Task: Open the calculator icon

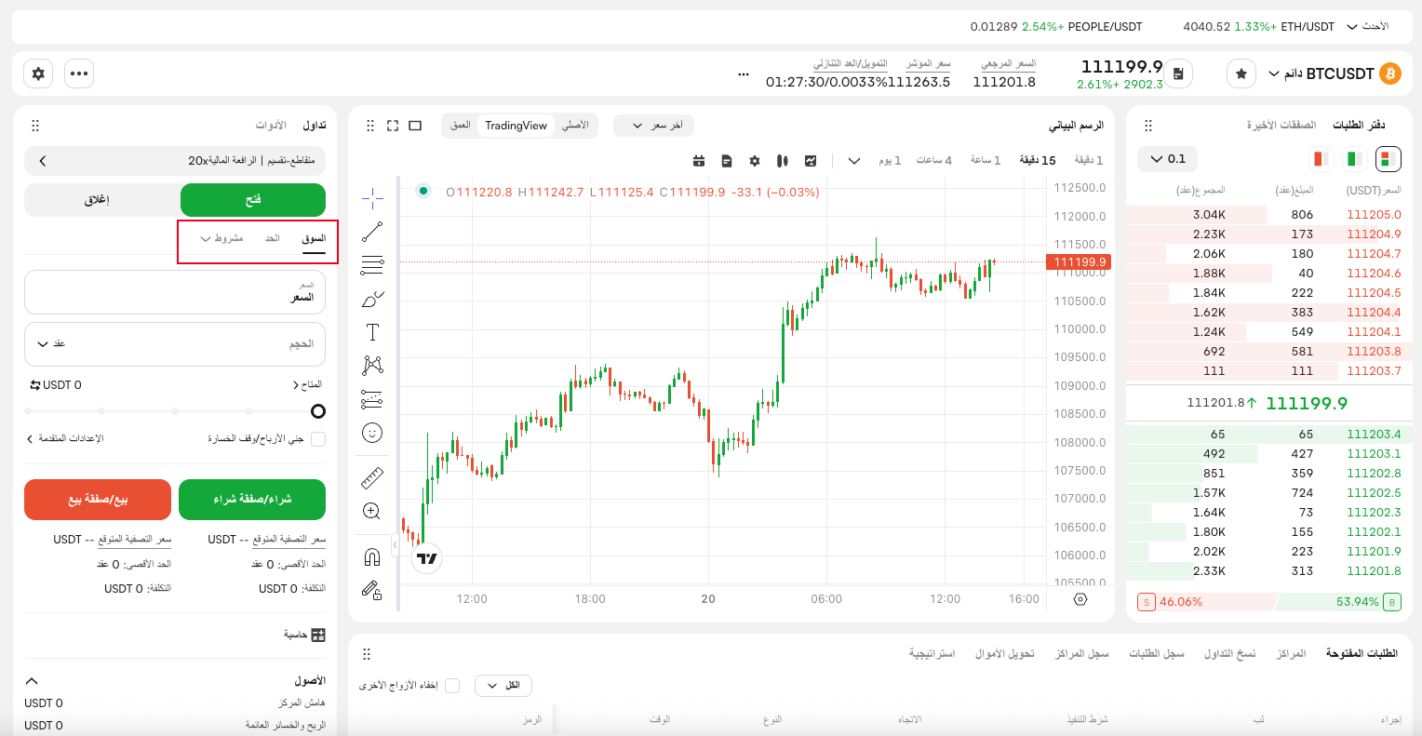Action: [318, 635]
